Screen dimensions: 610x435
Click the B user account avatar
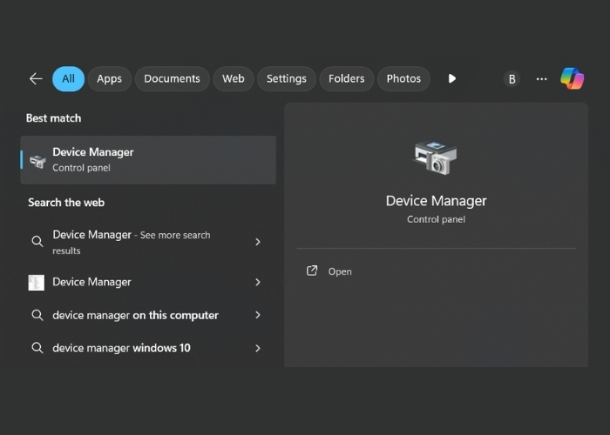click(x=512, y=79)
